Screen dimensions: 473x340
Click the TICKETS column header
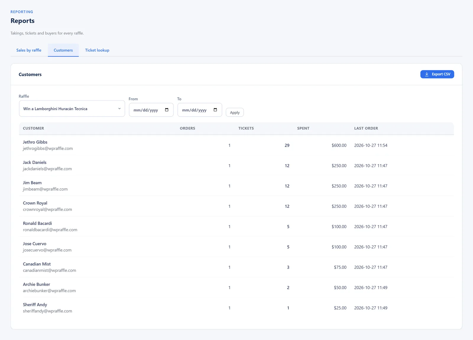246,128
